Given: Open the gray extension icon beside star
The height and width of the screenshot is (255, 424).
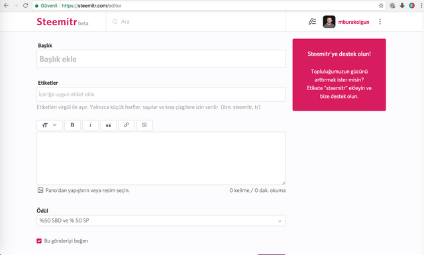Looking at the screenshot, I should point(392,5).
